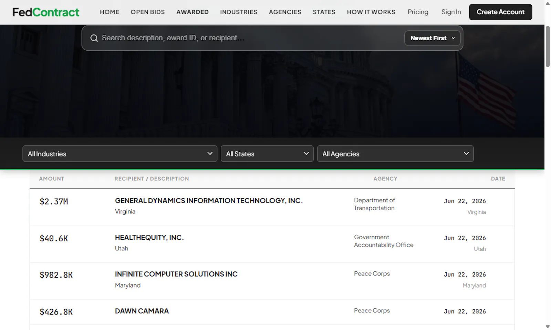551x330 pixels.
Task: Click Maryland under Infinite Computer Solutions name
Action: click(x=128, y=286)
